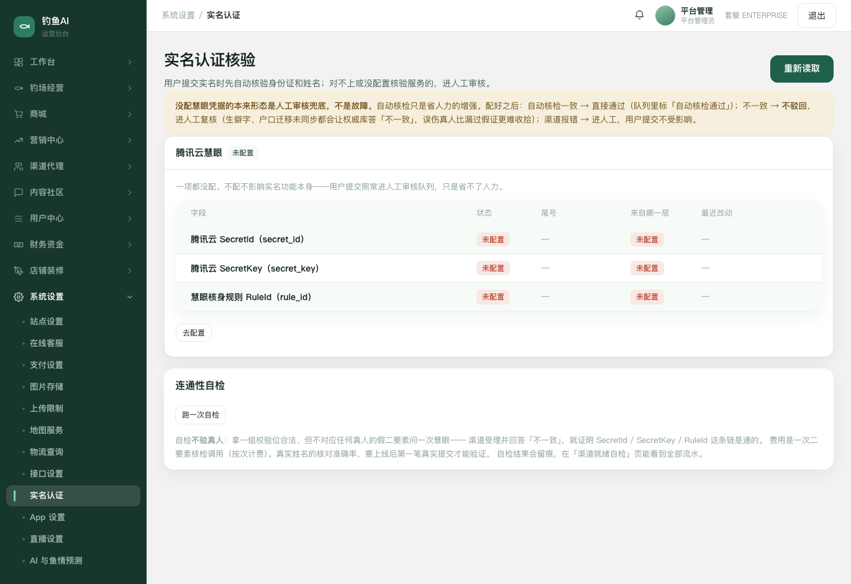
Task: Click the 钓鱼AI fish logo icon
Action: tap(24, 27)
